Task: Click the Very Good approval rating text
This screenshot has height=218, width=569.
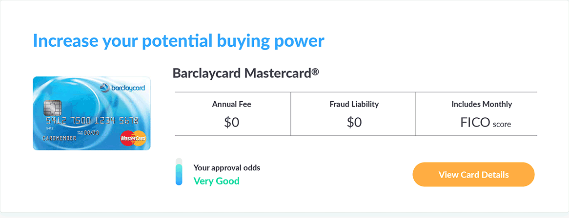Action: coord(216,181)
